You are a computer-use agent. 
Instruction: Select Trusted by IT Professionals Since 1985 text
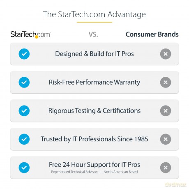(x=94, y=139)
